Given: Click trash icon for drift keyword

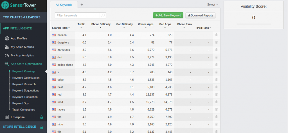Looking at the screenshot, I should tap(216, 58).
